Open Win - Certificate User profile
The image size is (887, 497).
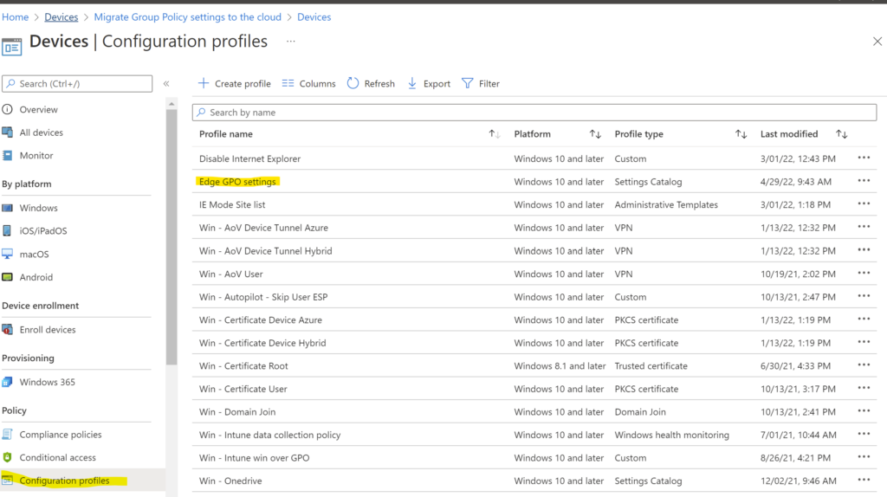pos(243,389)
